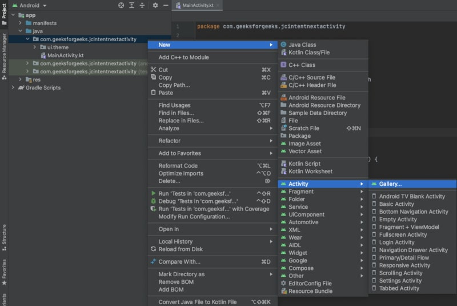The width and height of the screenshot is (457, 306).
Task: Expand the res folder
Action: [20, 80]
